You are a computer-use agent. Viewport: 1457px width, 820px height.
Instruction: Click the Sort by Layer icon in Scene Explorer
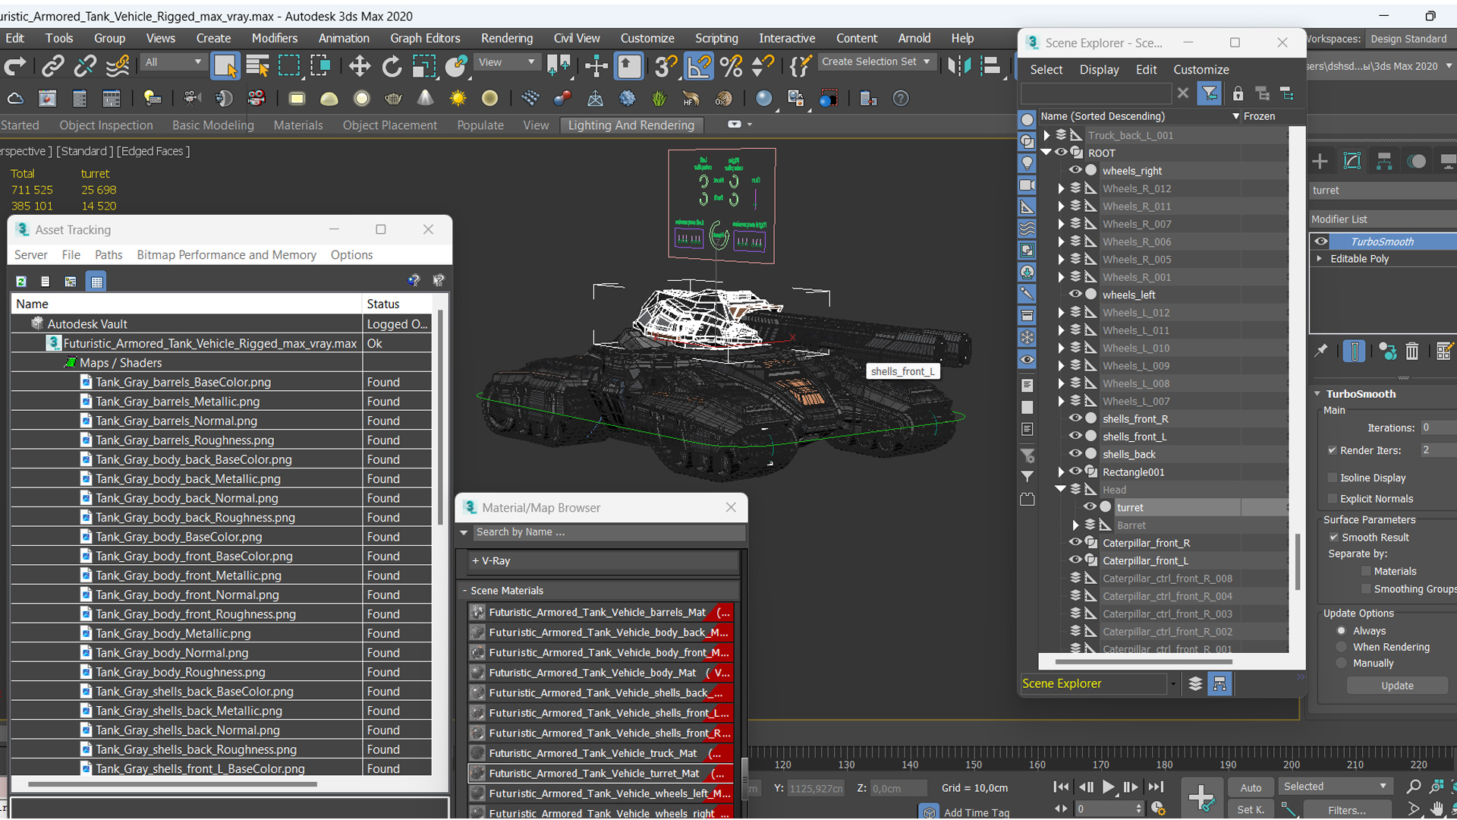point(1194,684)
